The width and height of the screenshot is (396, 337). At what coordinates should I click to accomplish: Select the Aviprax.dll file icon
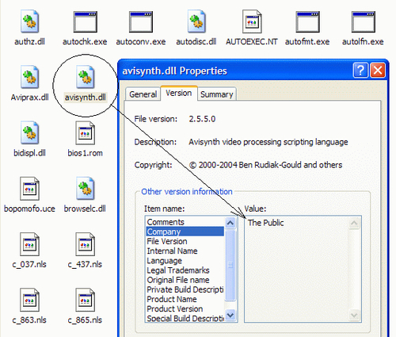pyautogui.click(x=29, y=77)
